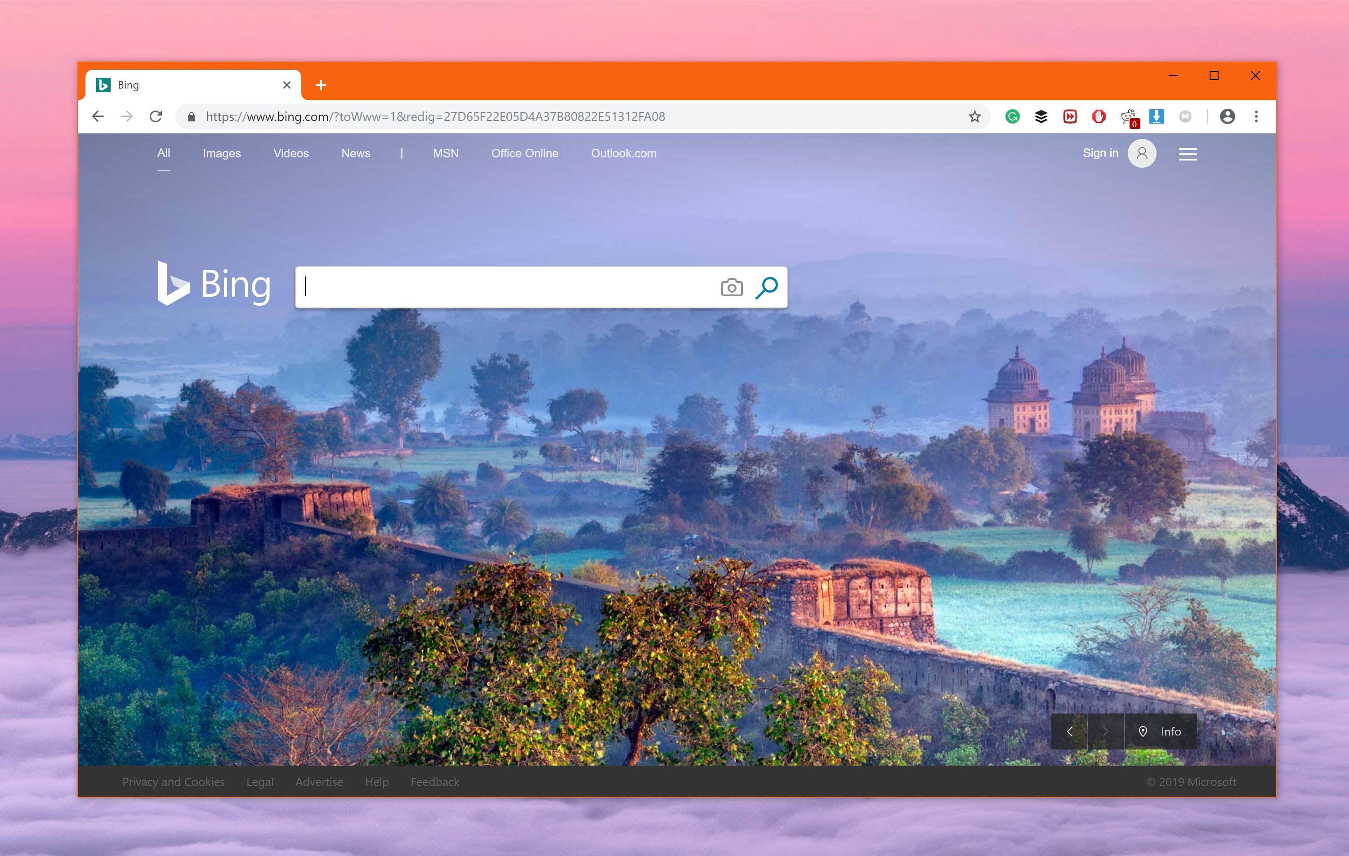Click the Bing search magnifier icon
The image size is (1349, 856).
(x=767, y=286)
